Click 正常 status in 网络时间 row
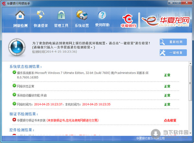Image resolution: width=194 pixels, height=143 pixels. pyautogui.click(x=167, y=104)
